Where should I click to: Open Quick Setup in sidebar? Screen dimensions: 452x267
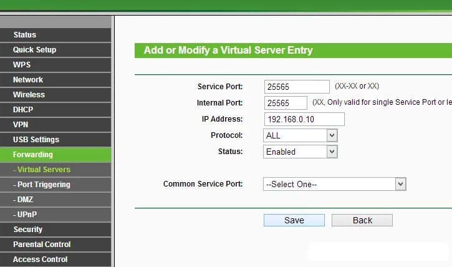[x=55, y=49]
